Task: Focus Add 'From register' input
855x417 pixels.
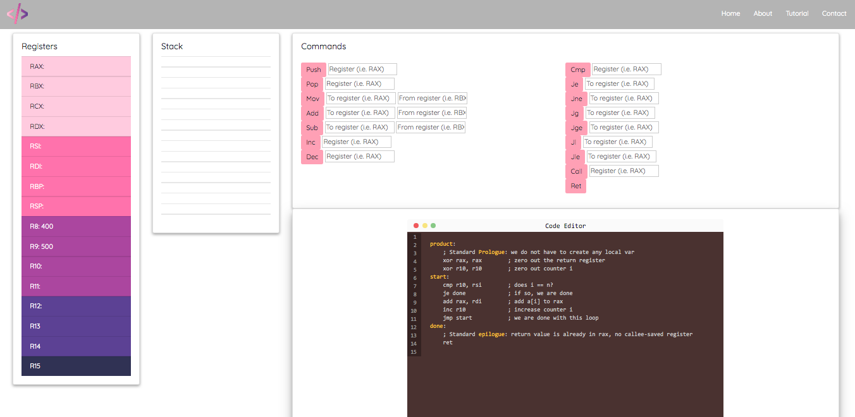Action: (x=432, y=112)
